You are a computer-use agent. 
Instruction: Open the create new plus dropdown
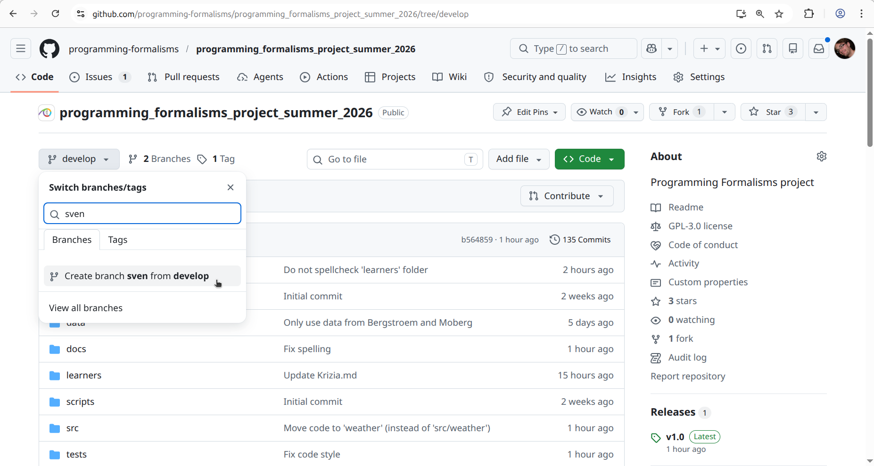coord(709,48)
